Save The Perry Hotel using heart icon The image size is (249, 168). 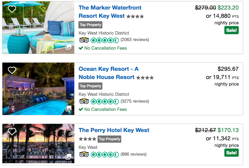tap(12, 132)
